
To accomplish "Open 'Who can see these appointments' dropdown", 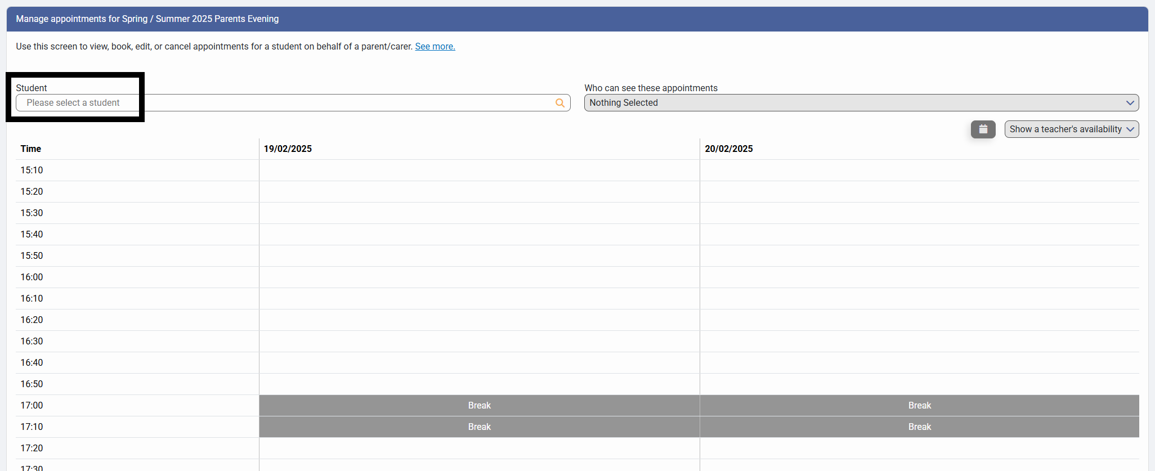I will click(860, 103).
